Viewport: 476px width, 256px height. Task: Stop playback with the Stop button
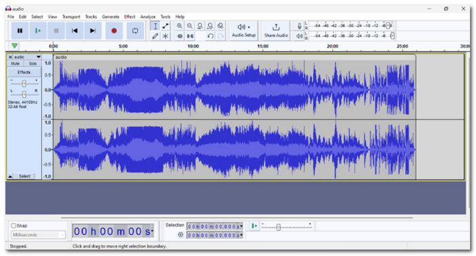[x=56, y=31]
